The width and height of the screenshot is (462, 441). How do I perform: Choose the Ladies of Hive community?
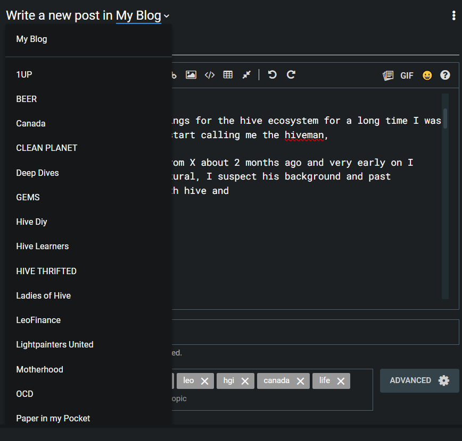click(x=88, y=295)
